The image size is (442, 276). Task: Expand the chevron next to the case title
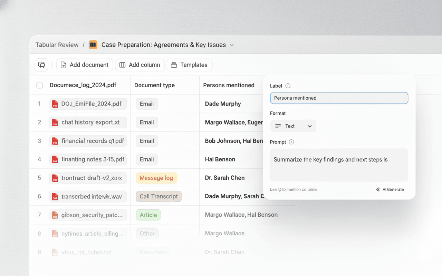(231, 45)
